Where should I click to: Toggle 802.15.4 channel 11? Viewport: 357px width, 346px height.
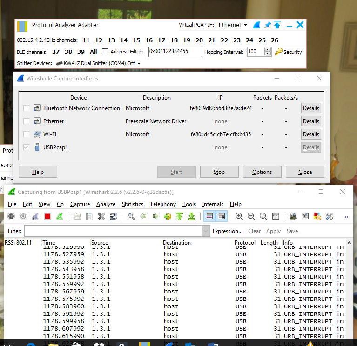click(x=86, y=40)
